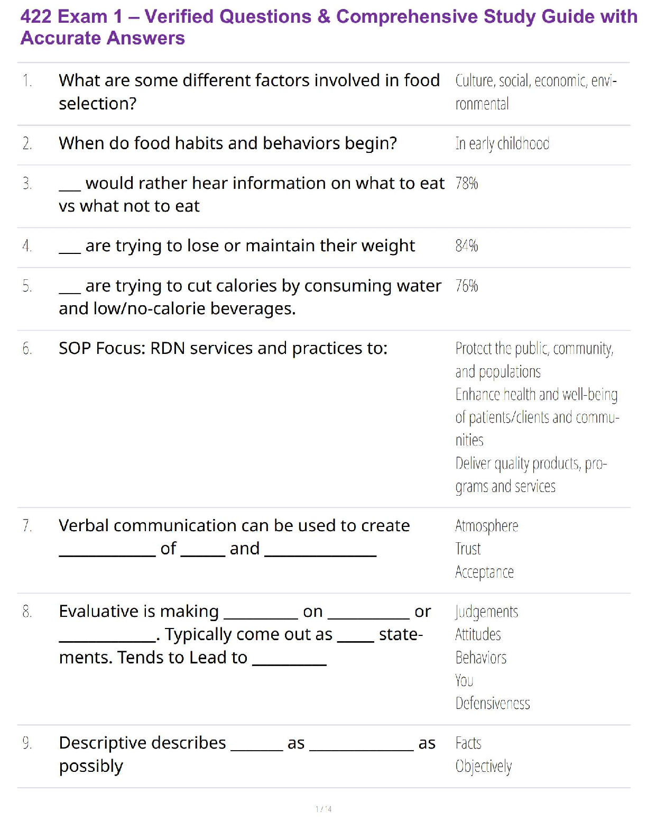Image resolution: width=647 pixels, height=838 pixels.
Task: Click the answer "Culture, social, economic, environmental"
Action: tap(535, 92)
